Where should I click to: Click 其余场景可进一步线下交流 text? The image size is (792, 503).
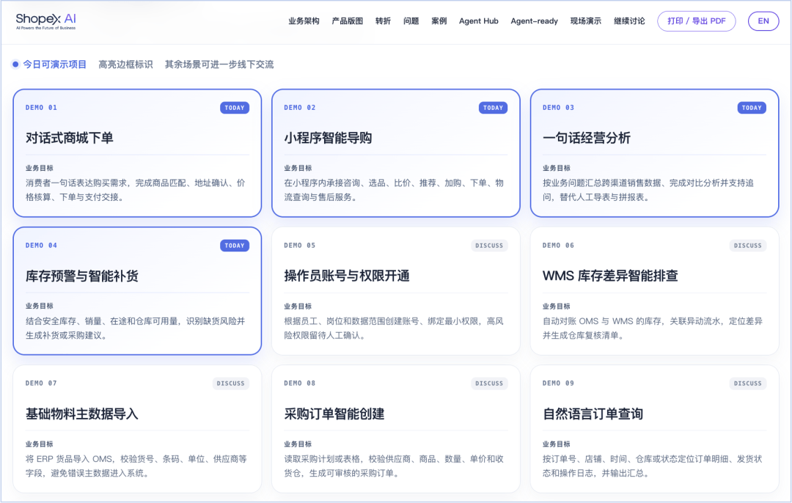click(219, 64)
